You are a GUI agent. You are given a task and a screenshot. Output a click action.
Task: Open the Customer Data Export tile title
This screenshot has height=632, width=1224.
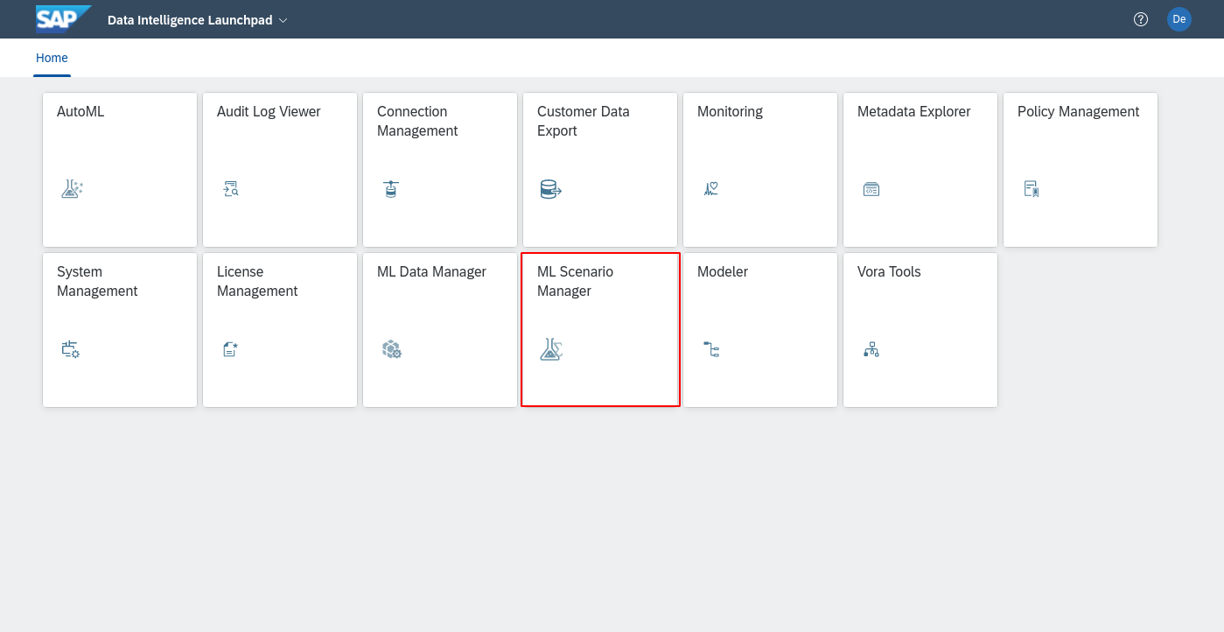[x=583, y=122]
